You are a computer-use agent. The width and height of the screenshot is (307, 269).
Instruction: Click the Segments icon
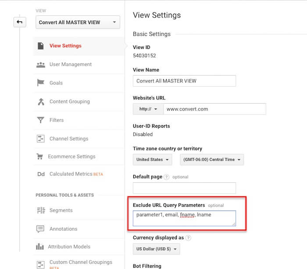point(41,210)
